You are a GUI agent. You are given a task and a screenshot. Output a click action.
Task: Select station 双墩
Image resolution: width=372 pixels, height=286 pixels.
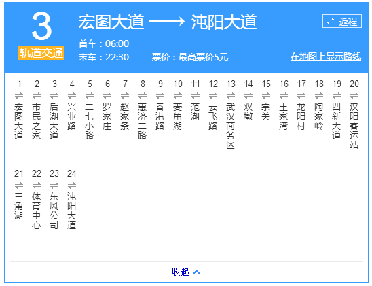click(x=248, y=111)
